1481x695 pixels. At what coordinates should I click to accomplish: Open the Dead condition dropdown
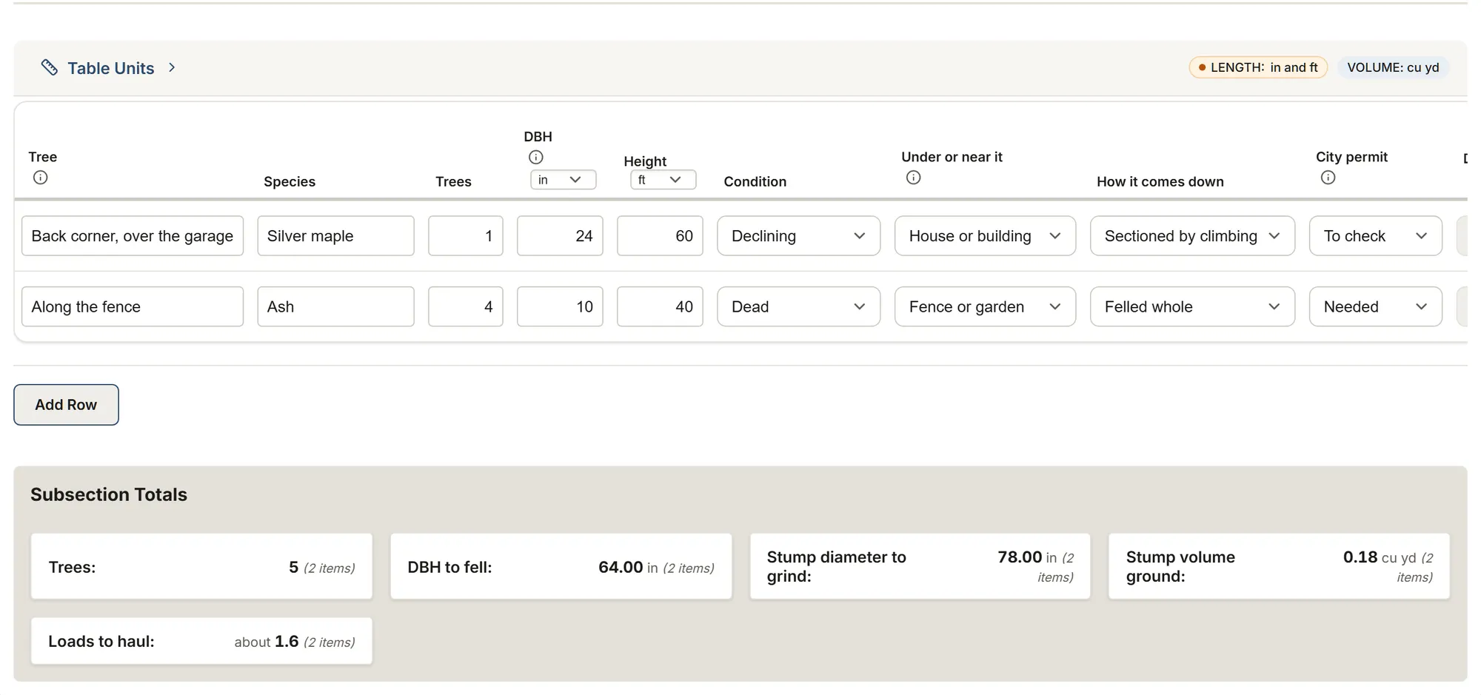click(x=798, y=306)
